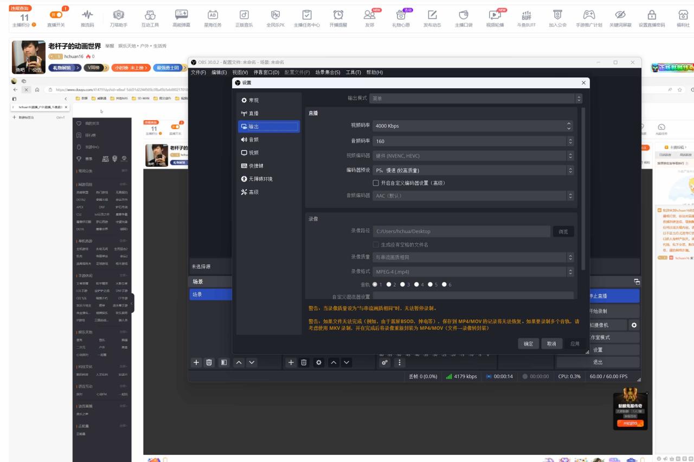Open the OBS 文件(F) menu
694x462 pixels.
tap(198, 72)
